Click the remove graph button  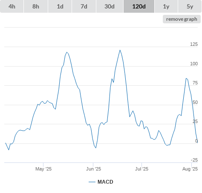click(182, 19)
